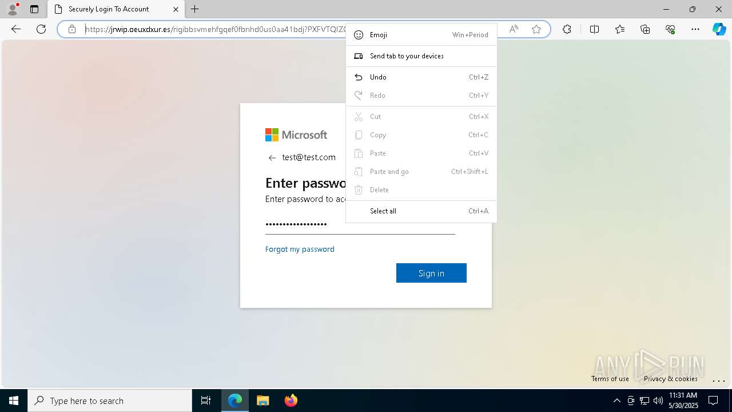Choose Emoji from the context menu

421,35
